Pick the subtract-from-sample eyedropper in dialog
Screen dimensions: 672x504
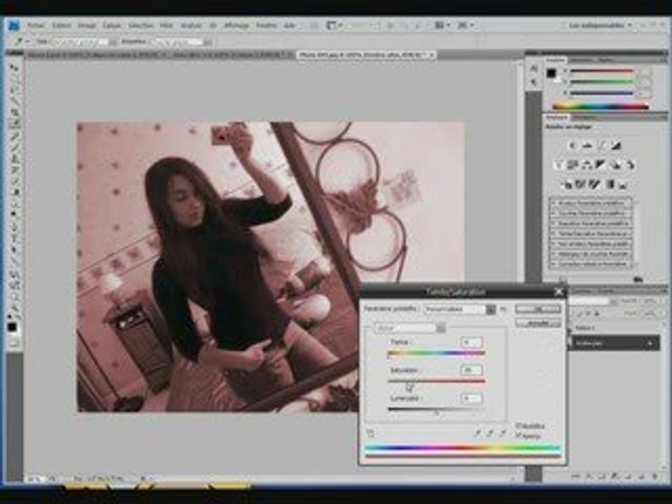[503, 433]
